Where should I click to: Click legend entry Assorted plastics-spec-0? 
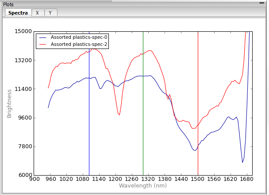(x=79, y=37)
